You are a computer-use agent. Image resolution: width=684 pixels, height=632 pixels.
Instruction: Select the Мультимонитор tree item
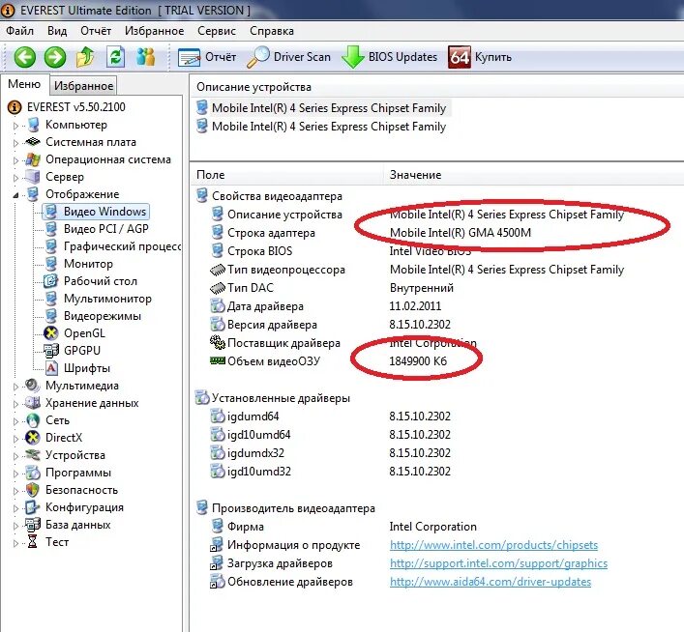tap(107, 299)
